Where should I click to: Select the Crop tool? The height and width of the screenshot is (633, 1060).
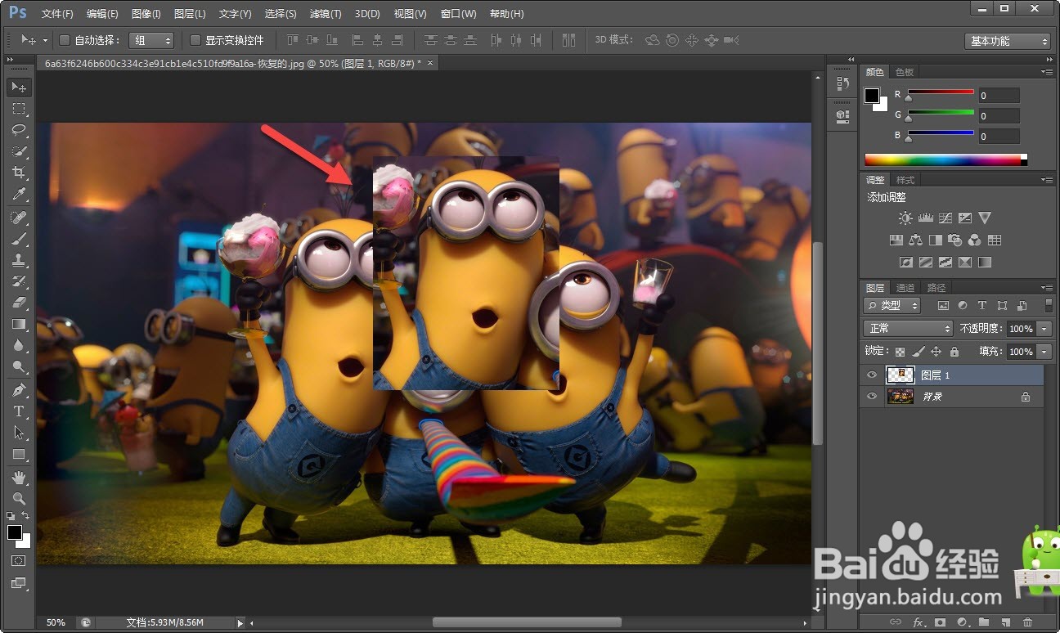pos(19,173)
